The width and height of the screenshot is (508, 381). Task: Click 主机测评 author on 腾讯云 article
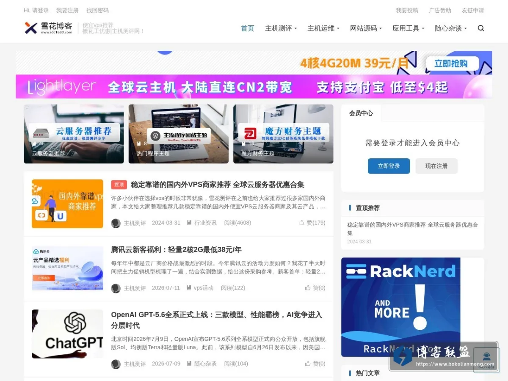[x=135, y=288]
